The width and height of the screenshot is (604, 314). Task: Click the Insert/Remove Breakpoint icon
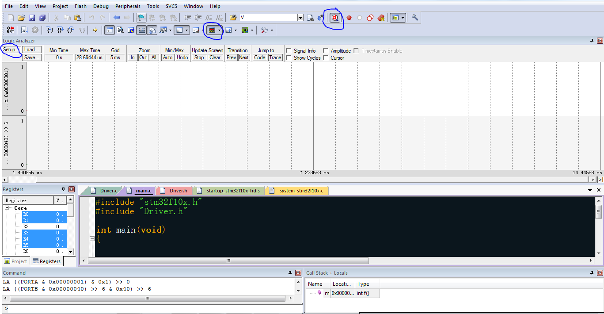349,18
